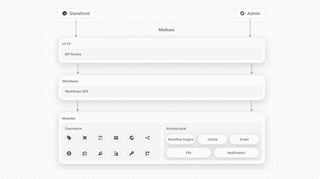Screen dimensions: 320x179
Task: Click the HTTP layer label
Action: [66, 44]
